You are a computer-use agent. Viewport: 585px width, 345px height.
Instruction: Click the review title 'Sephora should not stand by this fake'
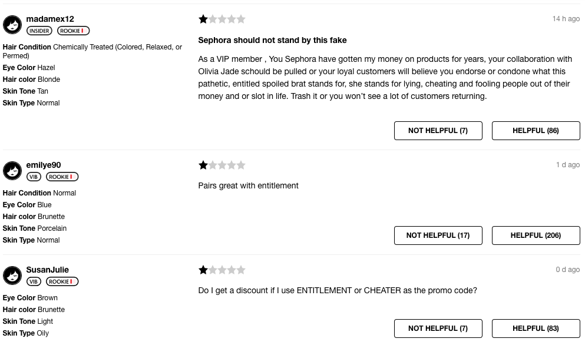click(272, 40)
